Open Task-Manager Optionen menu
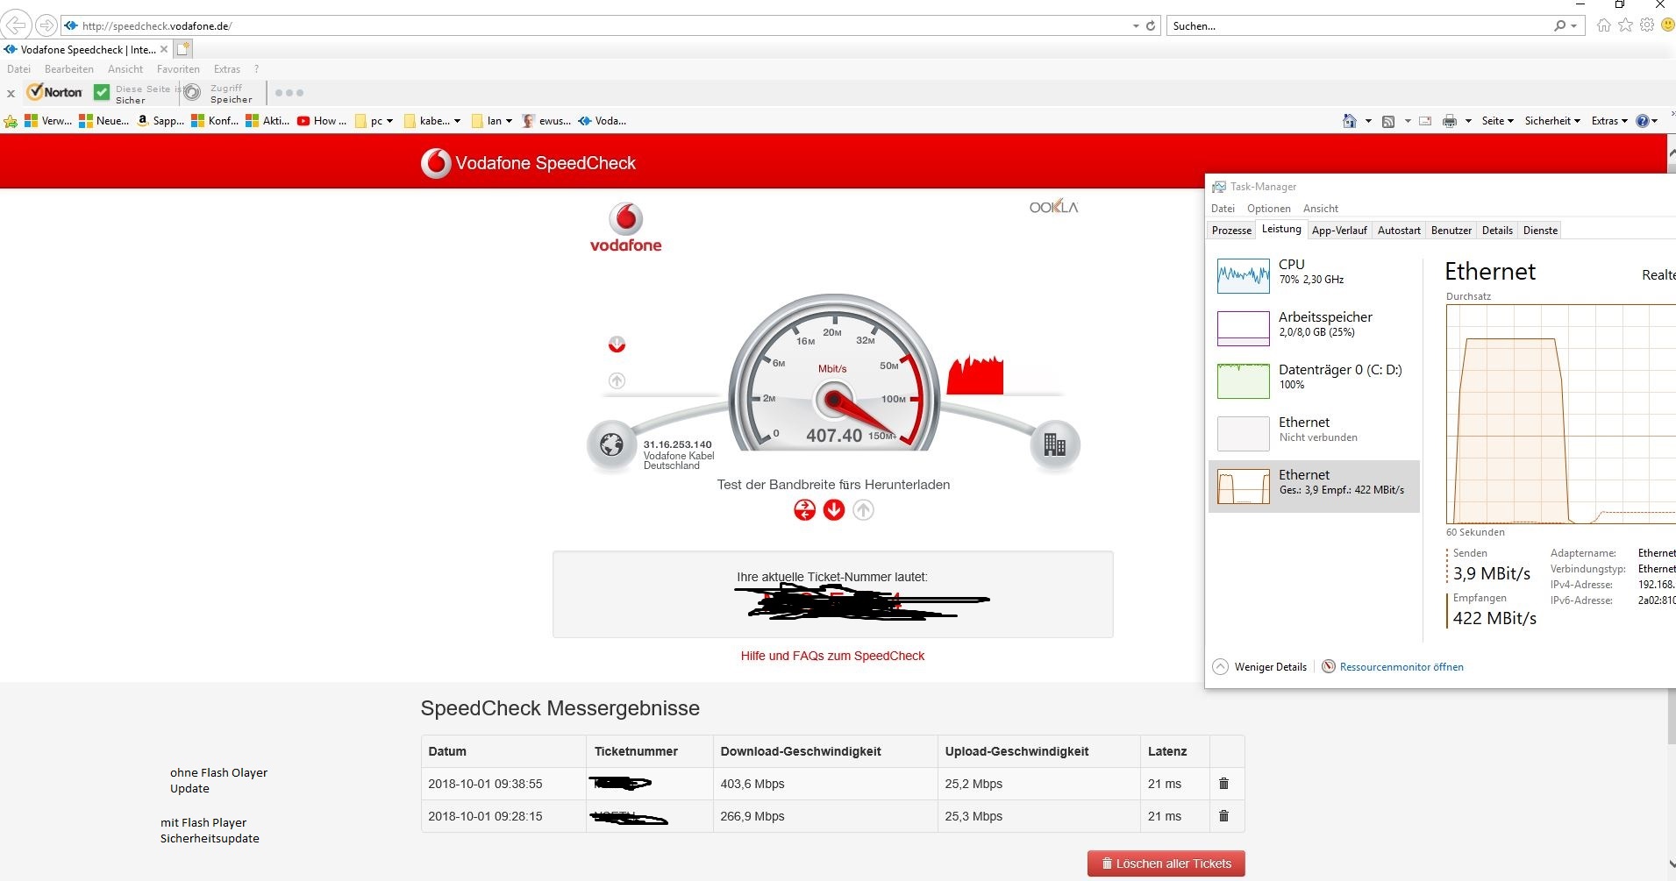Screen dimensions: 1676x881 pyautogui.click(x=1268, y=209)
